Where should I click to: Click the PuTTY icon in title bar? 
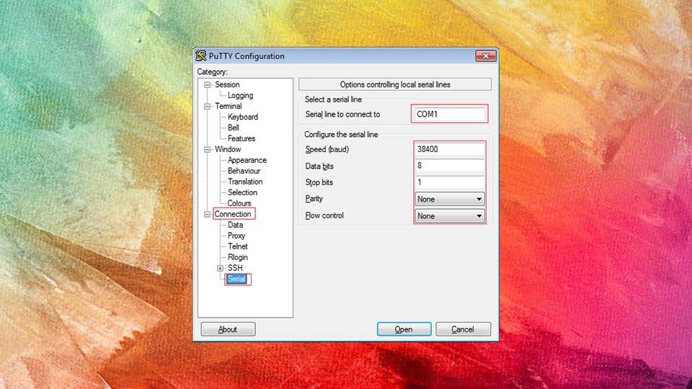pos(201,55)
